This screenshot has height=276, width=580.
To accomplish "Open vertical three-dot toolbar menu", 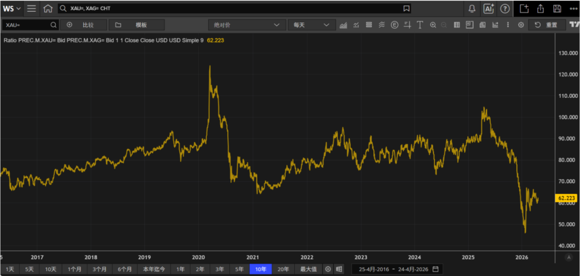I will [508, 25].
